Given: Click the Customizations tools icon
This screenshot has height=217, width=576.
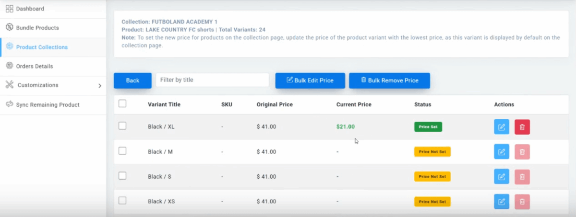Looking at the screenshot, I should [x=9, y=85].
